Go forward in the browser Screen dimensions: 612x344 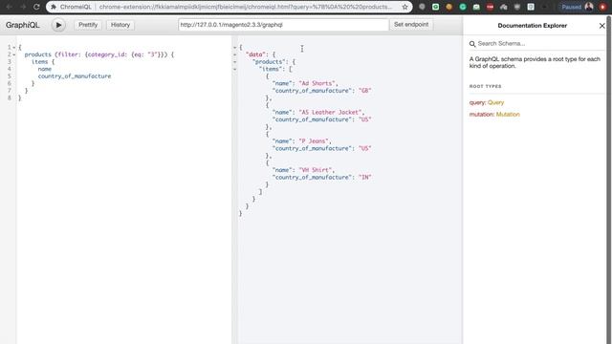pos(23,7)
